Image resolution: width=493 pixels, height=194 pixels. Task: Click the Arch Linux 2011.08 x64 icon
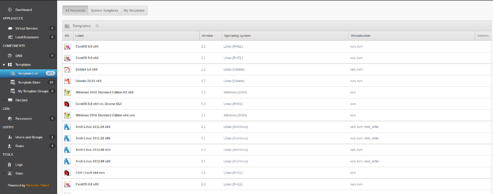tap(67, 127)
